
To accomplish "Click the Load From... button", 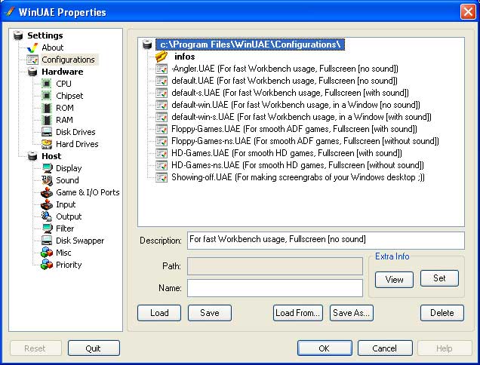I will (298, 313).
